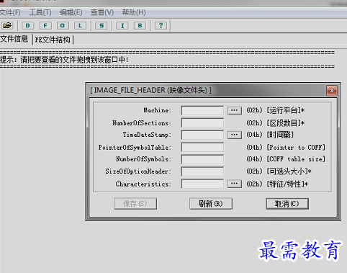Viewport: 347px width, 273px height.
Task: Click the hint text about dragging files
Action: point(64,60)
